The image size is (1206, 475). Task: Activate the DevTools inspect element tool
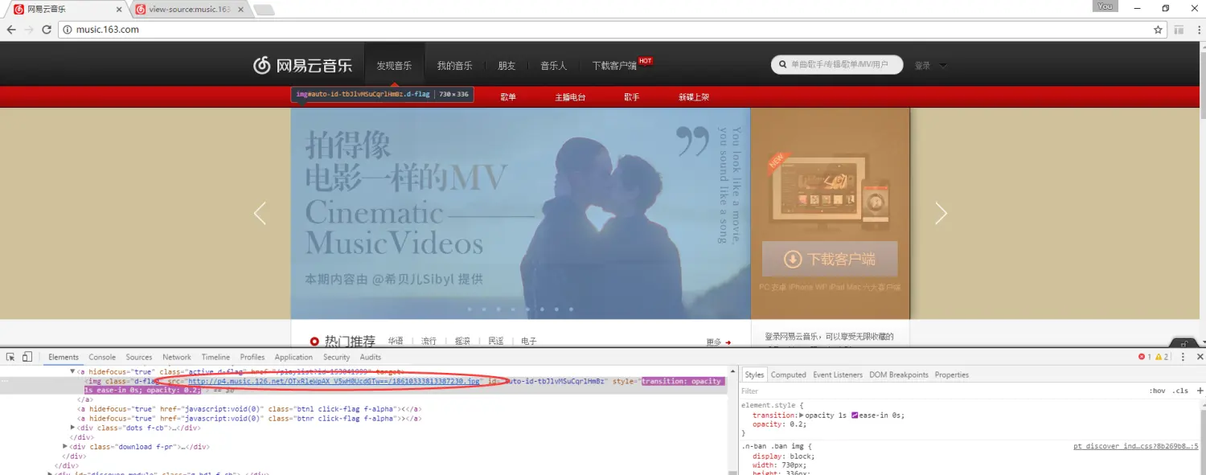click(x=10, y=357)
